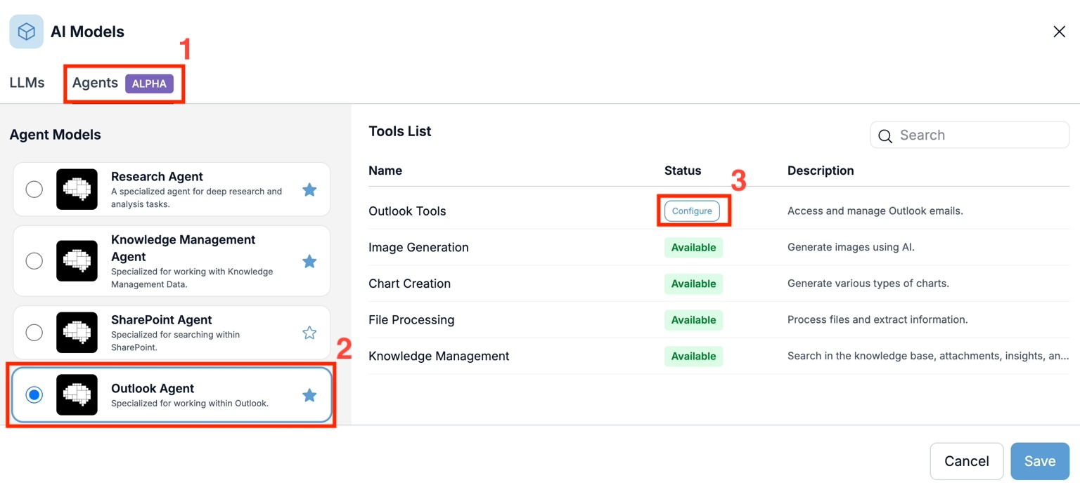
Task: Click the search magnifier icon
Action: pyautogui.click(x=886, y=136)
